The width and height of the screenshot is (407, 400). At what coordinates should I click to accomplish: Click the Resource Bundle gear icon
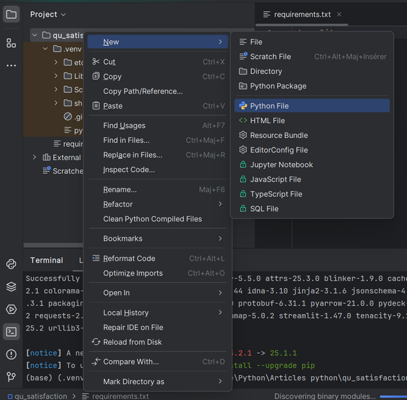(x=243, y=135)
